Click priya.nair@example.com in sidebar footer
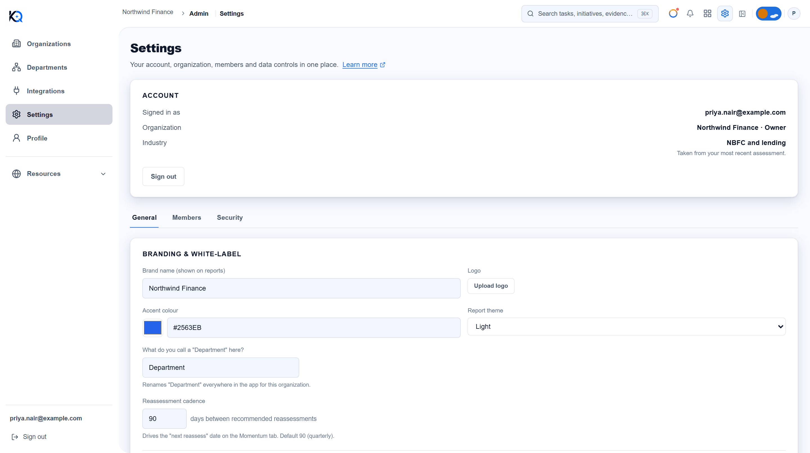Viewport: 810px width, 453px height. click(x=46, y=418)
